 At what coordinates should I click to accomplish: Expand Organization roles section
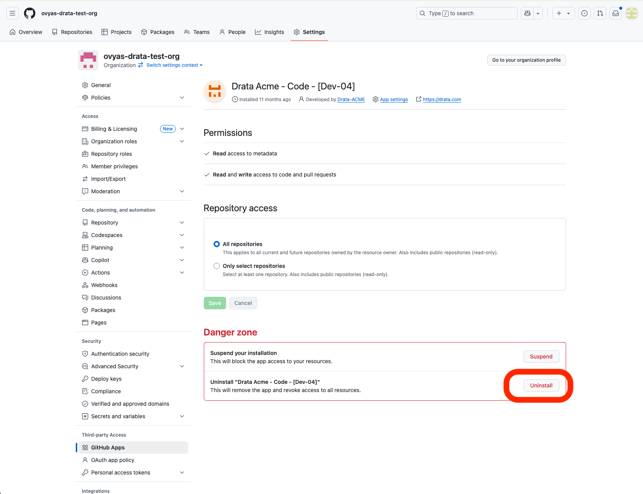(182, 141)
